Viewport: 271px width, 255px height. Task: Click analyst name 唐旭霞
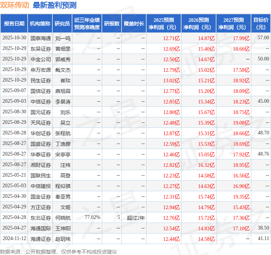pyautogui.click(x=63, y=91)
